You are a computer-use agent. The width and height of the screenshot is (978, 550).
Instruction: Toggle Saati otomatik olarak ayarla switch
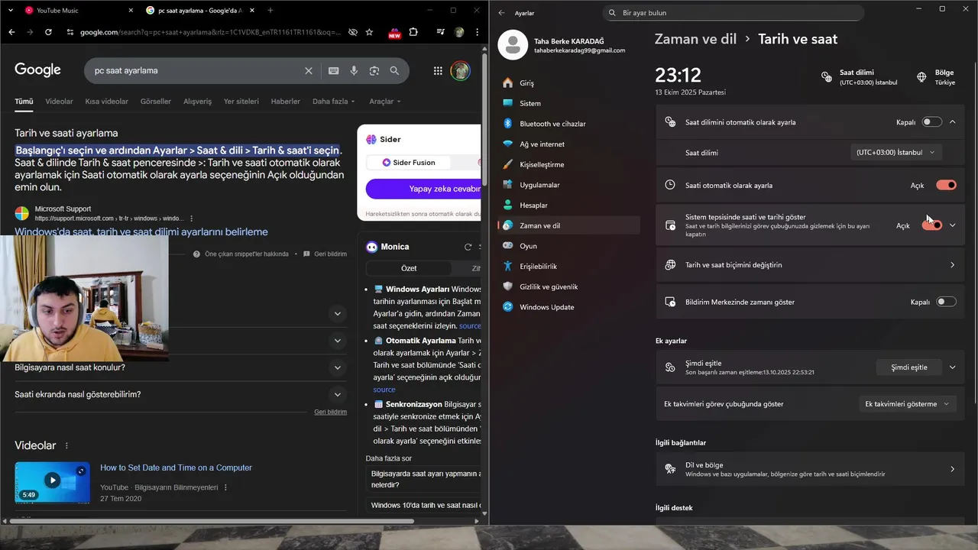pyautogui.click(x=946, y=185)
